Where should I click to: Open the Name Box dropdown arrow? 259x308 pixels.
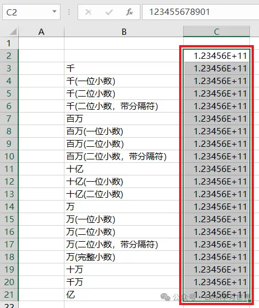tap(54, 12)
